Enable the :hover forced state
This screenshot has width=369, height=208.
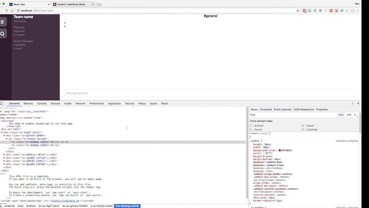[x=303, y=125]
